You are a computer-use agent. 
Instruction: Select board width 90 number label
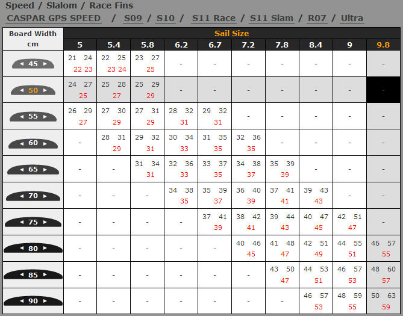[x=33, y=301]
